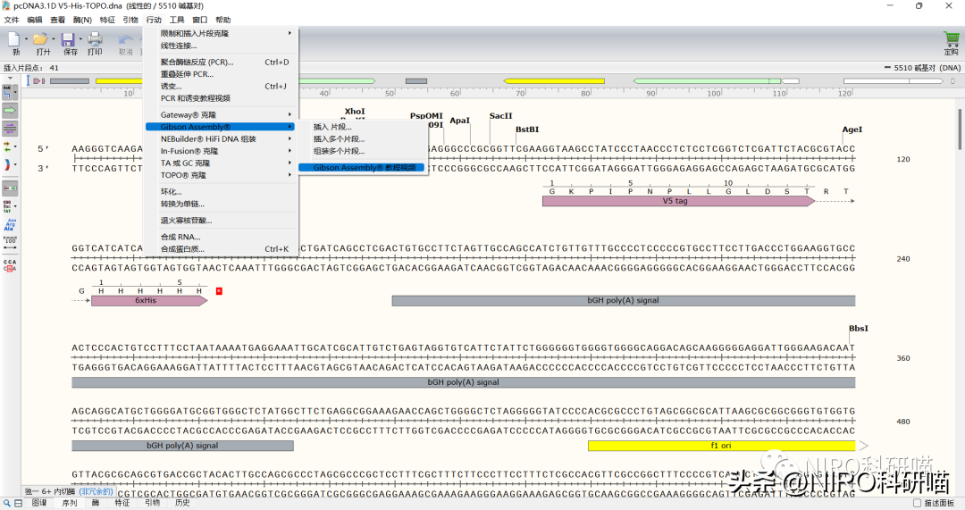Click the Save disk icon

click(69, 42)
